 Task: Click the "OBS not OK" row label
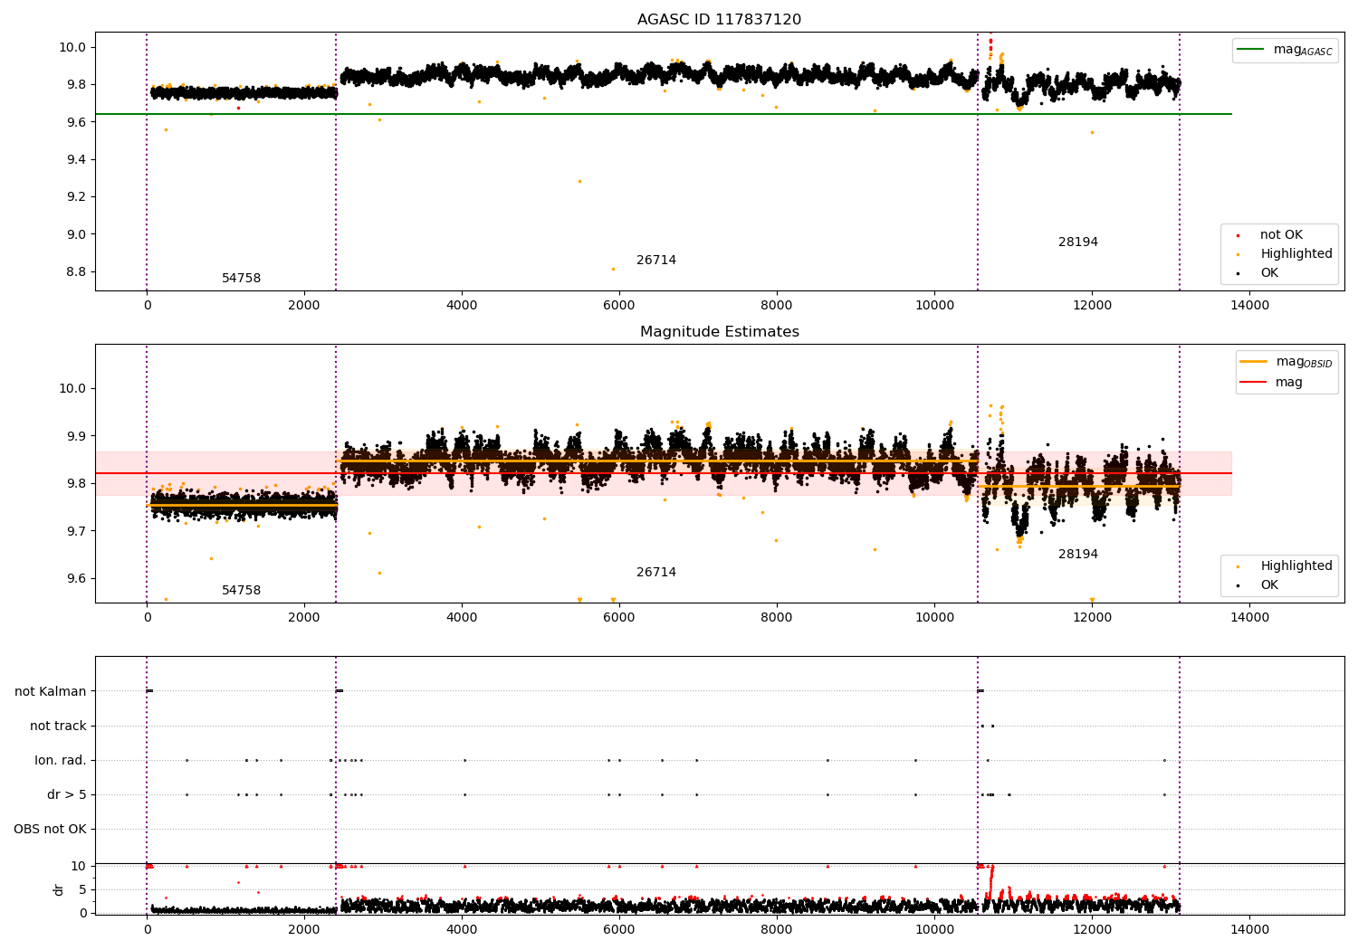click(51, 830)
